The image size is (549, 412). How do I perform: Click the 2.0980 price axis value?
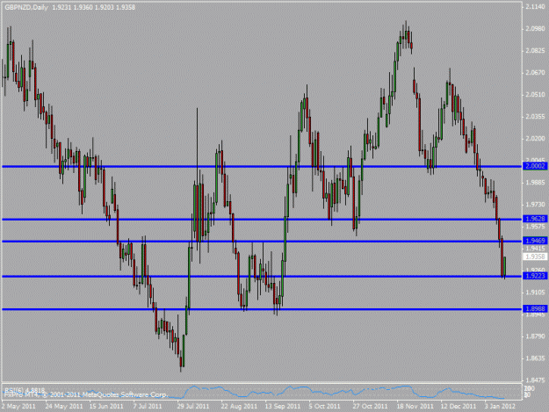point(535,29)
